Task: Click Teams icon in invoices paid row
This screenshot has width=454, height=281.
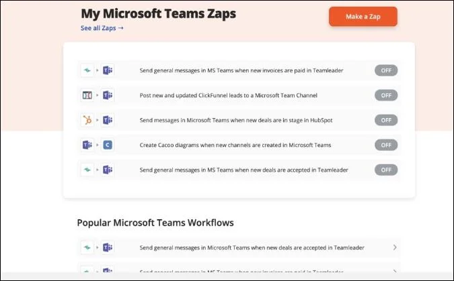Action: (108, 70)
